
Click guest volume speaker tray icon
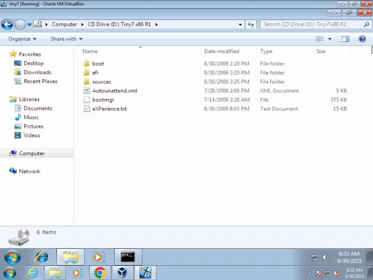[326, 257]
